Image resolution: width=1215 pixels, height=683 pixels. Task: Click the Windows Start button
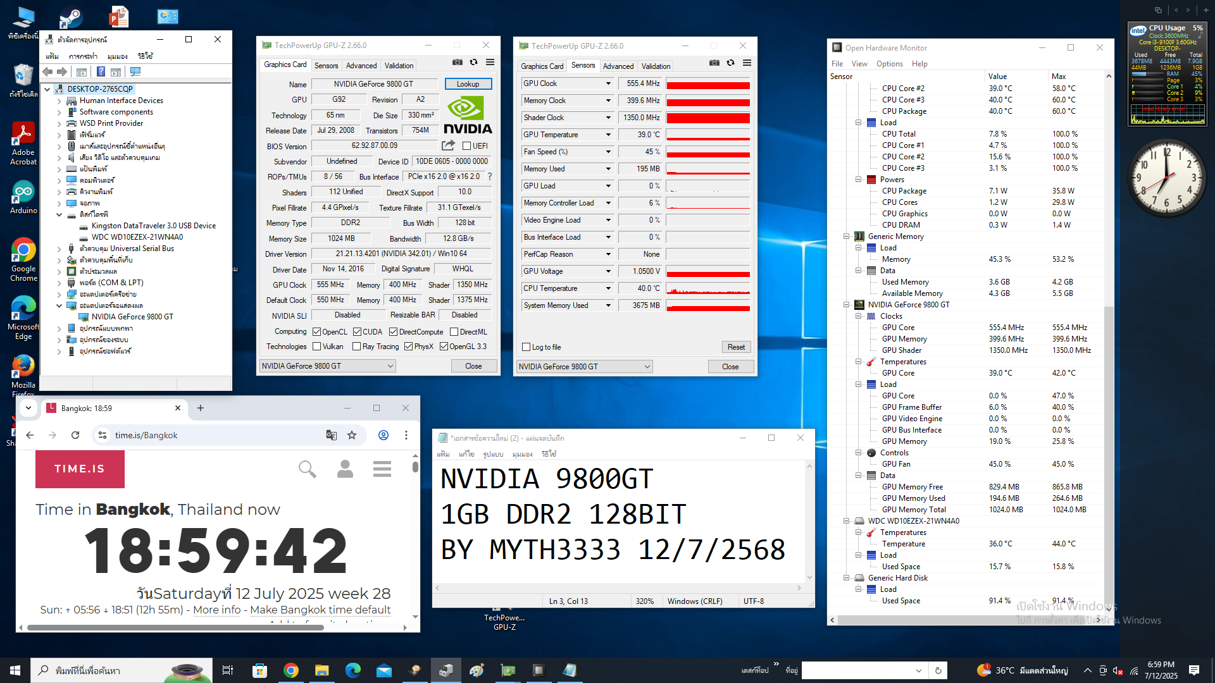(x=15, y=670)
